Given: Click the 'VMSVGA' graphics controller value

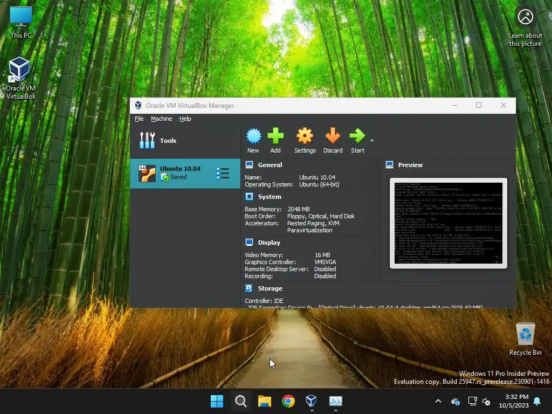Looking at the screenshot, I should pos(325,262).
